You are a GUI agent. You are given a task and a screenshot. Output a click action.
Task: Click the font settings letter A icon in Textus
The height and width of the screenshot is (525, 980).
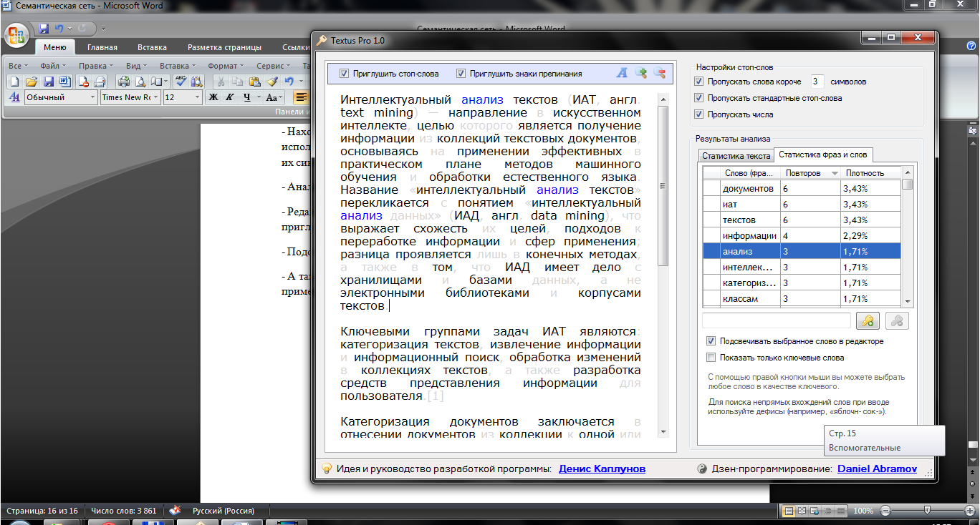(x=622, y=73)
